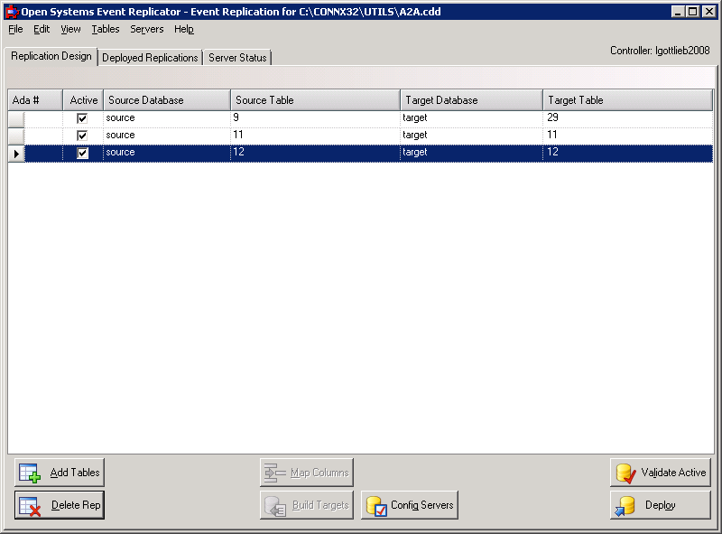722x534 pixels.
Task: Select the row marker for source table 12
Action: coord(15,152)
